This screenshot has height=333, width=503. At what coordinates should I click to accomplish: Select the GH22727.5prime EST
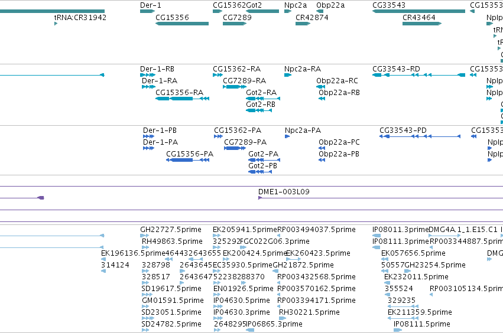145,236
